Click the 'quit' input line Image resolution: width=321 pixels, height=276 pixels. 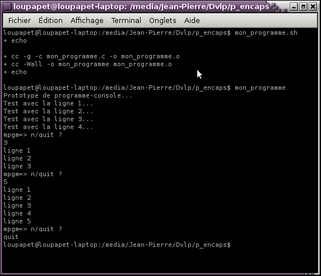coord(11,237)
